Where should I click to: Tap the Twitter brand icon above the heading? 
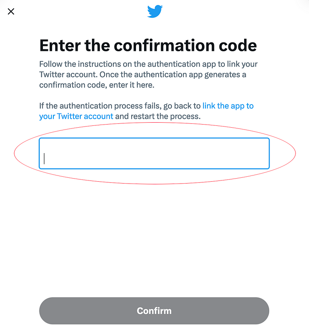click(x=154, y=12)
